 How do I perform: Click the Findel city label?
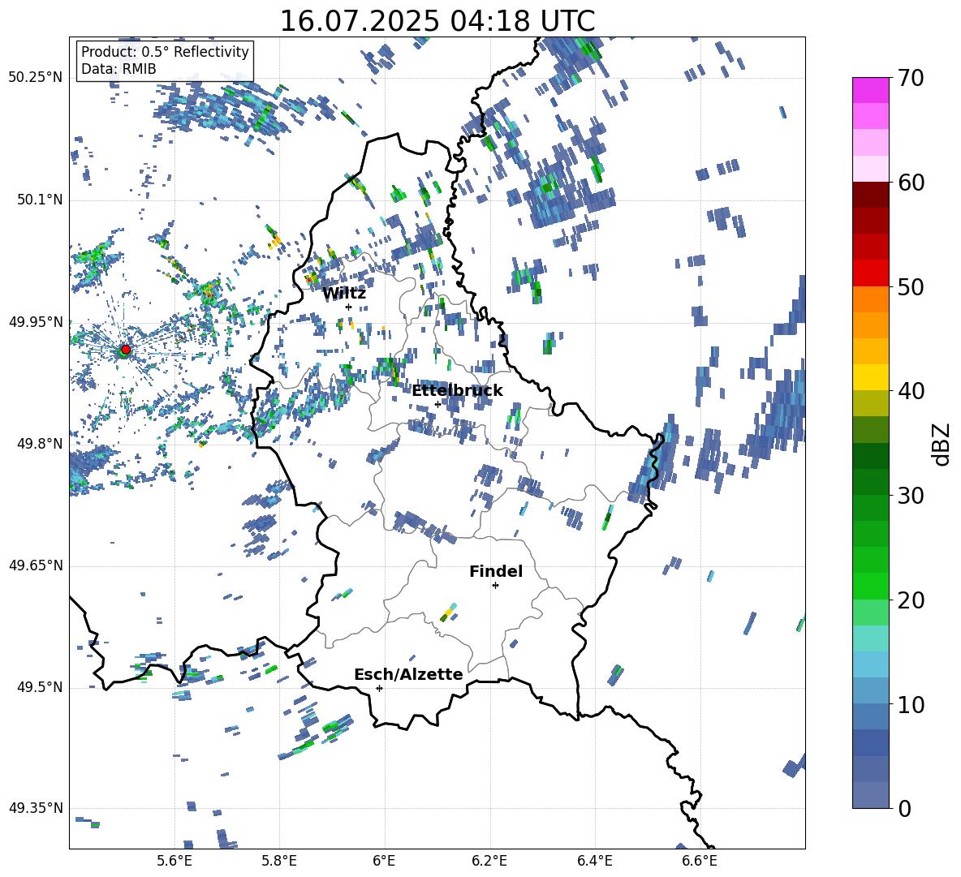click(x=496, y=571)
